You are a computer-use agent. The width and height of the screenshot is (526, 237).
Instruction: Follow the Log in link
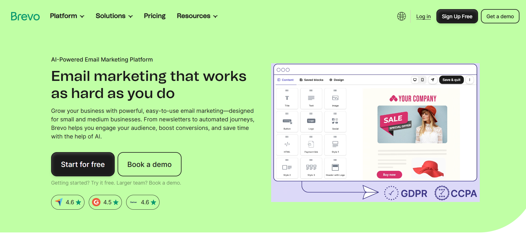(423, 17)
